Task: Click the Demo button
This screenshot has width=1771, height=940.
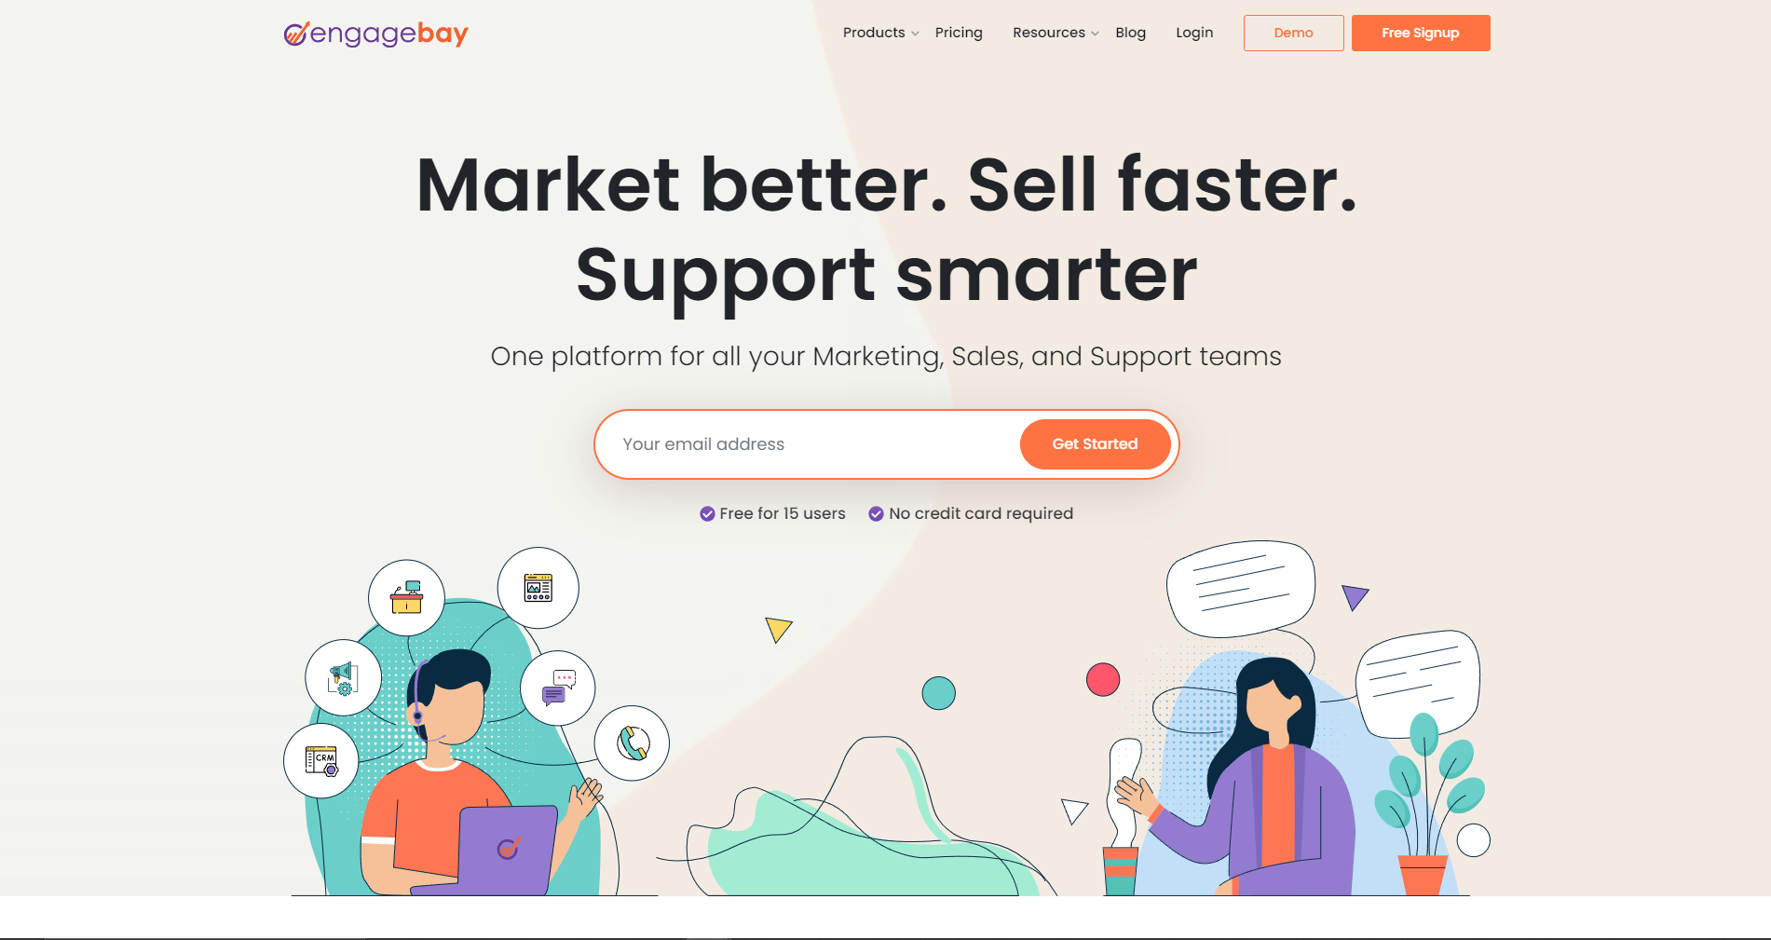Action: pos(1293,33)
